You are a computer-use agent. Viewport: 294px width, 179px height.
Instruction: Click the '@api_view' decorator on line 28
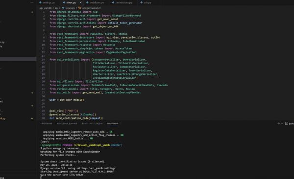[56, 111]
